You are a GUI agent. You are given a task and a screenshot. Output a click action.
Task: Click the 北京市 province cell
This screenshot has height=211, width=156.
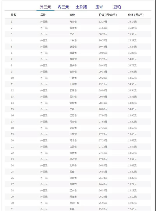[73, 165]
